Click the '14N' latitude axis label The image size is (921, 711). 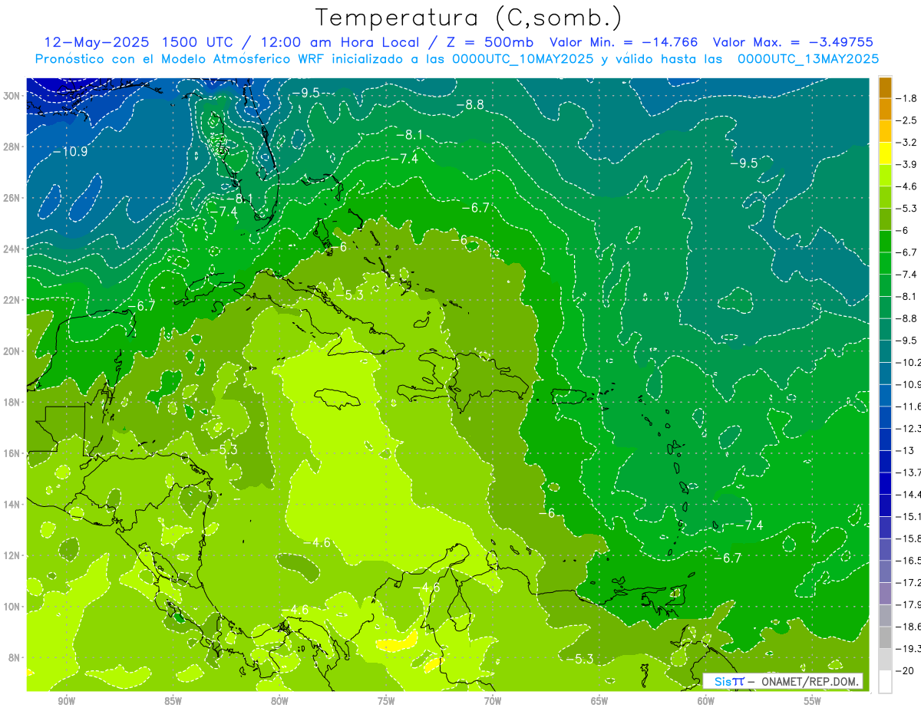point(12,505)
